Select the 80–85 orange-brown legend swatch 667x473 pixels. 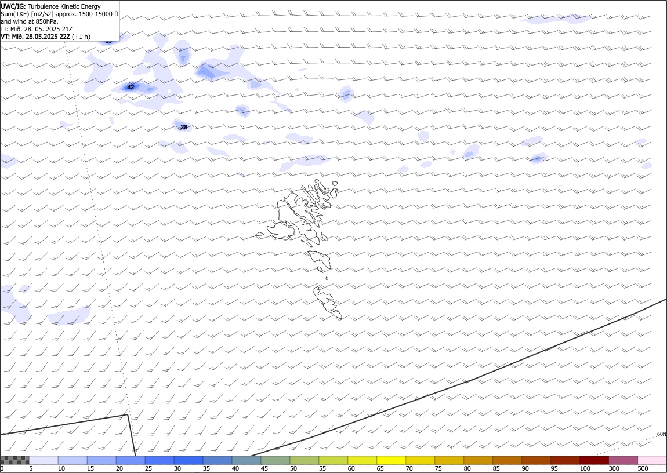478,460
